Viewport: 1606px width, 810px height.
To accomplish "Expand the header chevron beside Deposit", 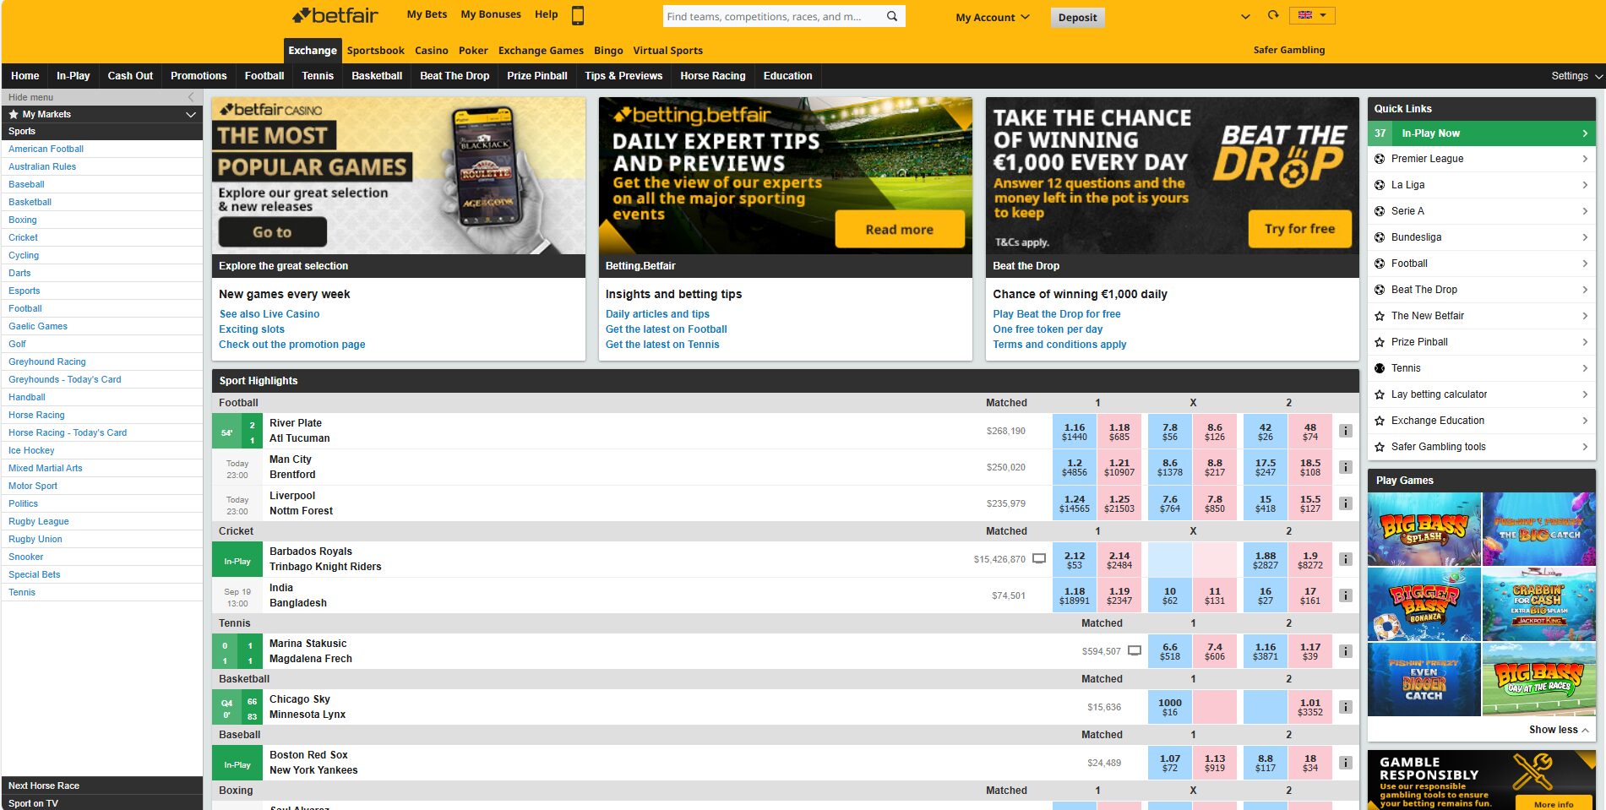I will (1245, 16).
